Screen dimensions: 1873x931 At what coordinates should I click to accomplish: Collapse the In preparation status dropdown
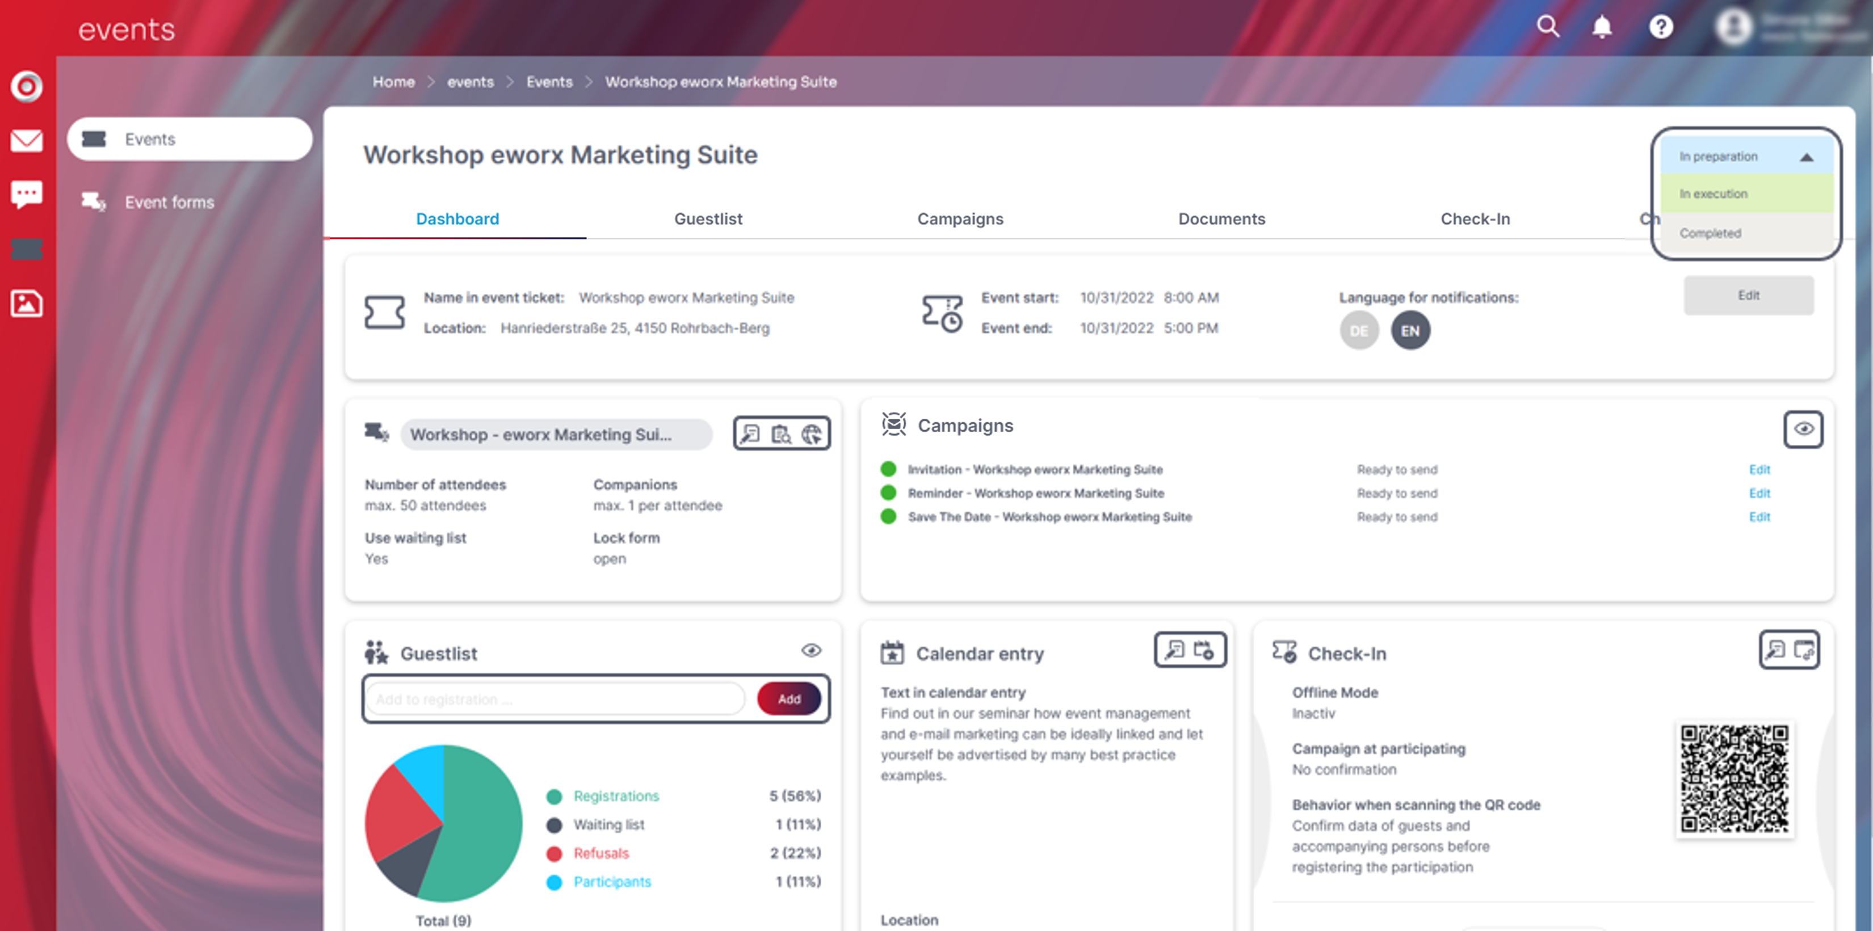click(x=1746, y=156)
